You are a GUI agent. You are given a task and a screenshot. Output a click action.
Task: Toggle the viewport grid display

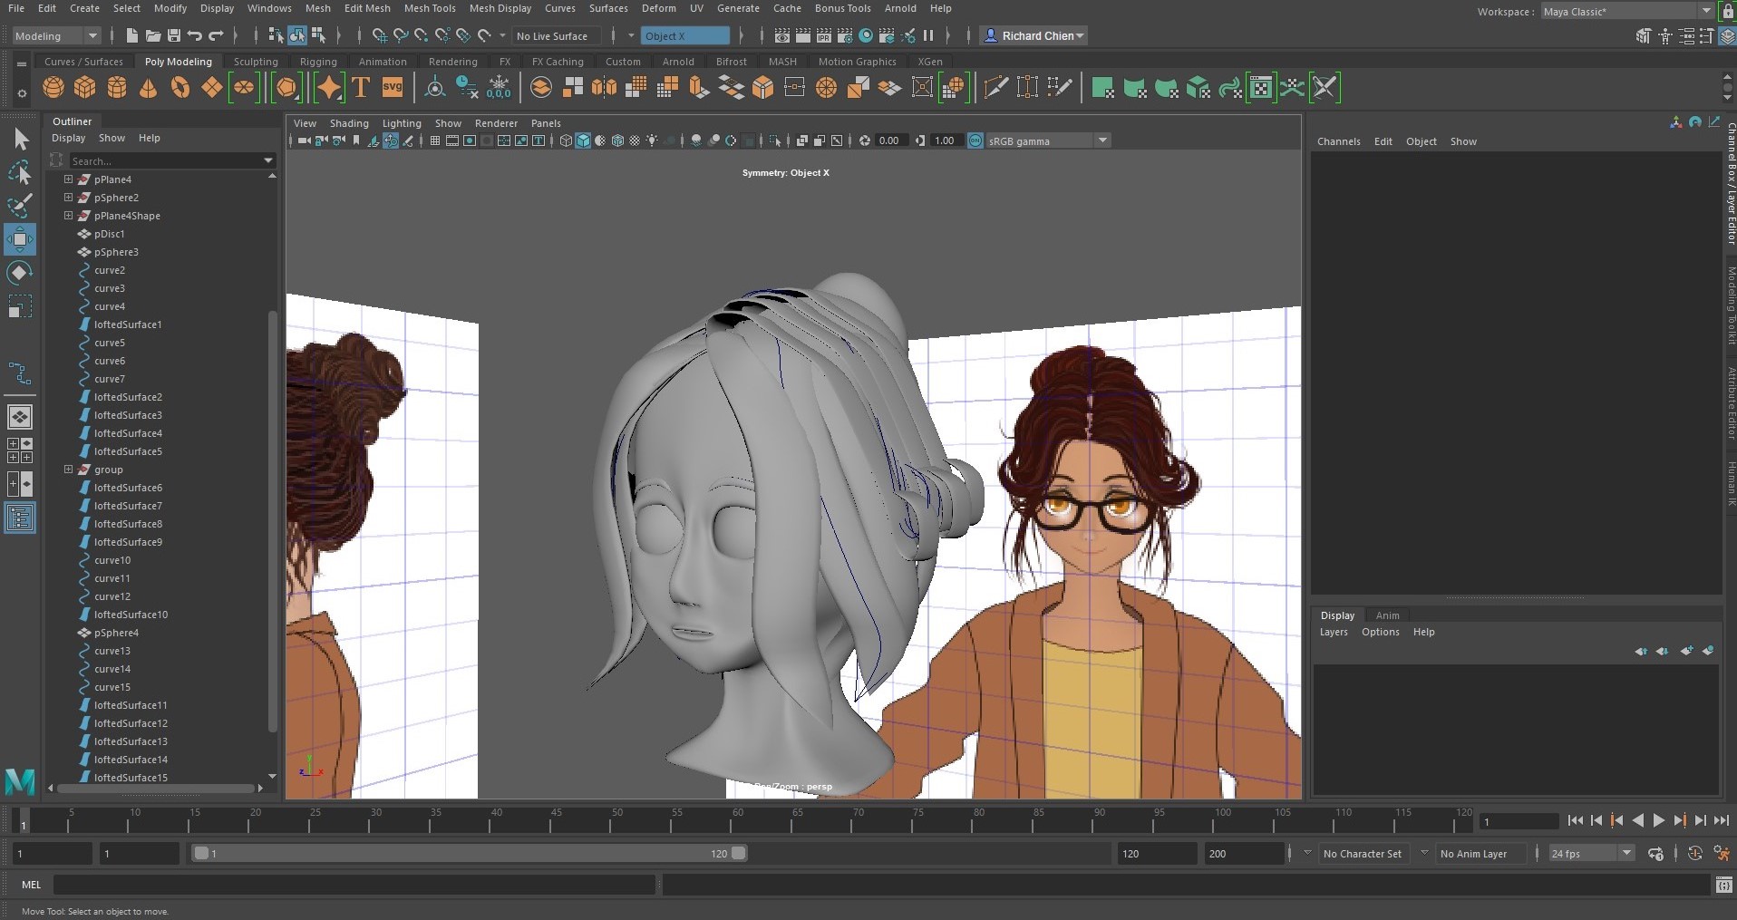(435, 140)
